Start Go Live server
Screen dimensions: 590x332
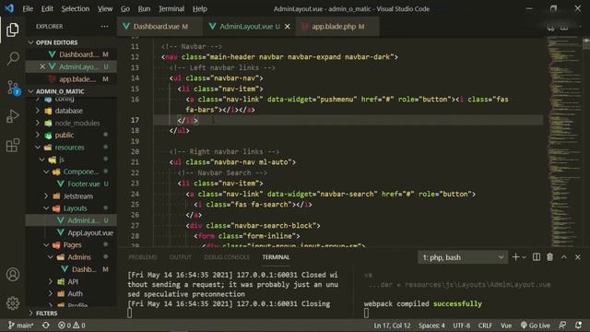(x=535, y=326)
